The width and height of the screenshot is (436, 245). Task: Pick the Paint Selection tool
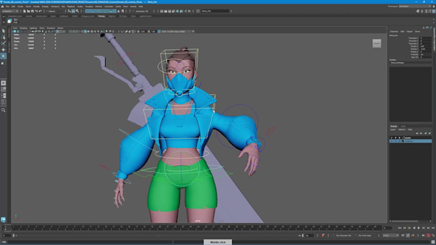(3, 43)
